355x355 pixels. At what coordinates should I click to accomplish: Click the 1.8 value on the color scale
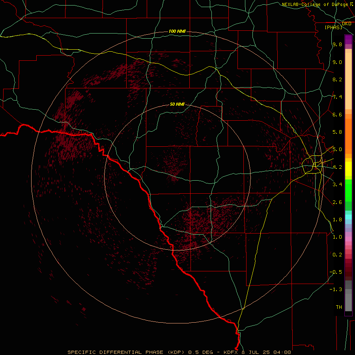pyautogui.click(x=337, y=220)
